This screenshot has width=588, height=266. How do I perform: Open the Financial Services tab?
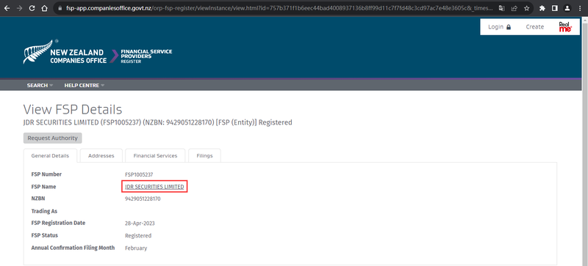(155, 155)
